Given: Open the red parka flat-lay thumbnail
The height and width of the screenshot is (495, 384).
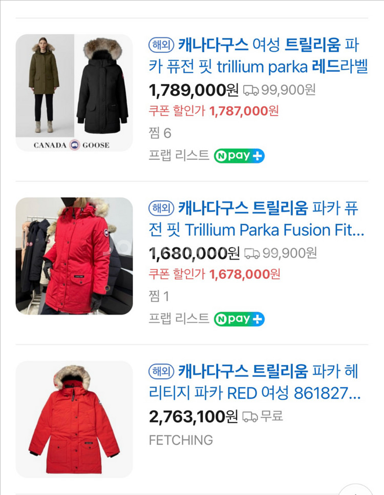Looking at the screenshot, I should [x=74, y=419].
